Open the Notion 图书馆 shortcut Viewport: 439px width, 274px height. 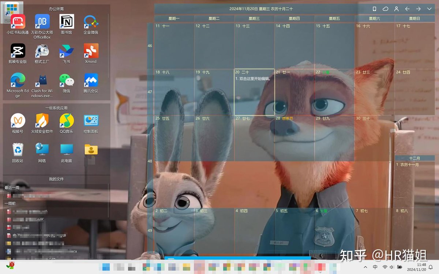point(66,25)
